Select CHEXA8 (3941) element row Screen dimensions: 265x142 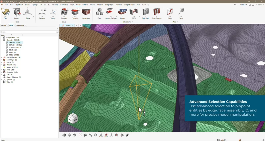click(x=14, y=43)
